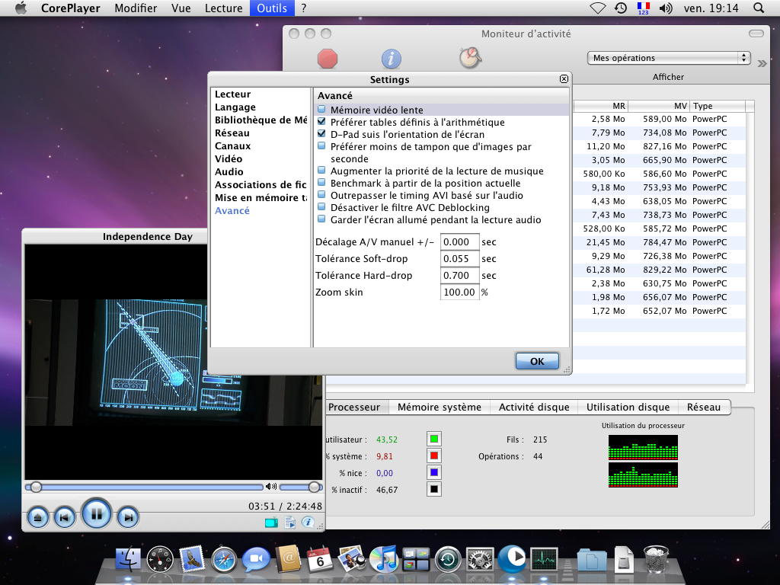Open Address Book from the Dock
Screen dimensions: 780x585
coord(288,559)
